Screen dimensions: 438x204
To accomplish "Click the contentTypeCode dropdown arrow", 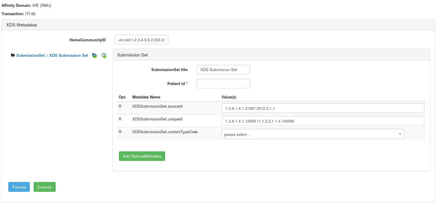I will tap(400, 134).
